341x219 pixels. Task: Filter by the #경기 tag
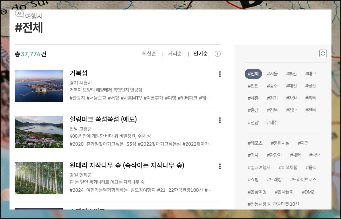click(272, 98)
